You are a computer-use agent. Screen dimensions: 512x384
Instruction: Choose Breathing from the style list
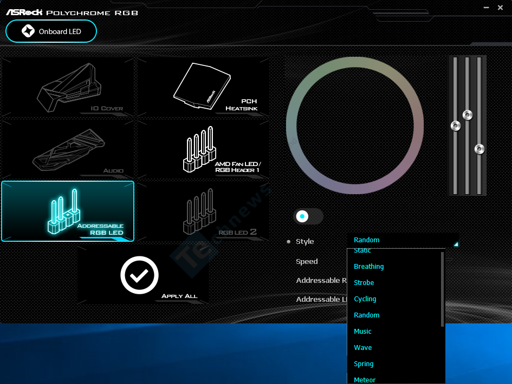point(368,266)
